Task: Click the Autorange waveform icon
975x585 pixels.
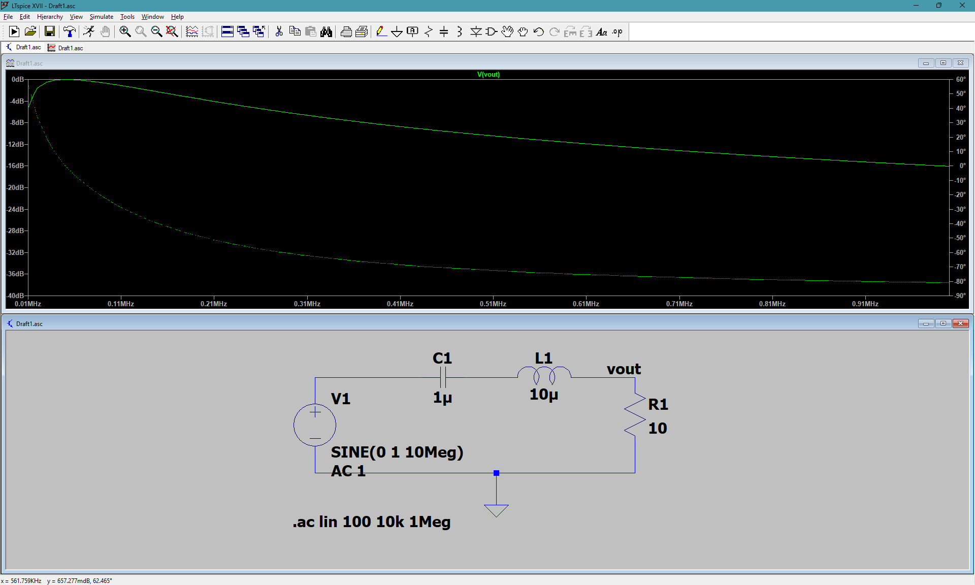Action: 192,31
